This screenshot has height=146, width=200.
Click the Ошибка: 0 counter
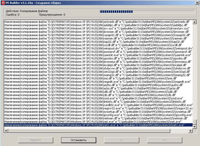coord(13,15)
